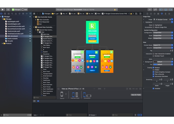This screenshot has height=124, width=174.
Task: Show the History inspector clock icon
Action: coord(151,14)
